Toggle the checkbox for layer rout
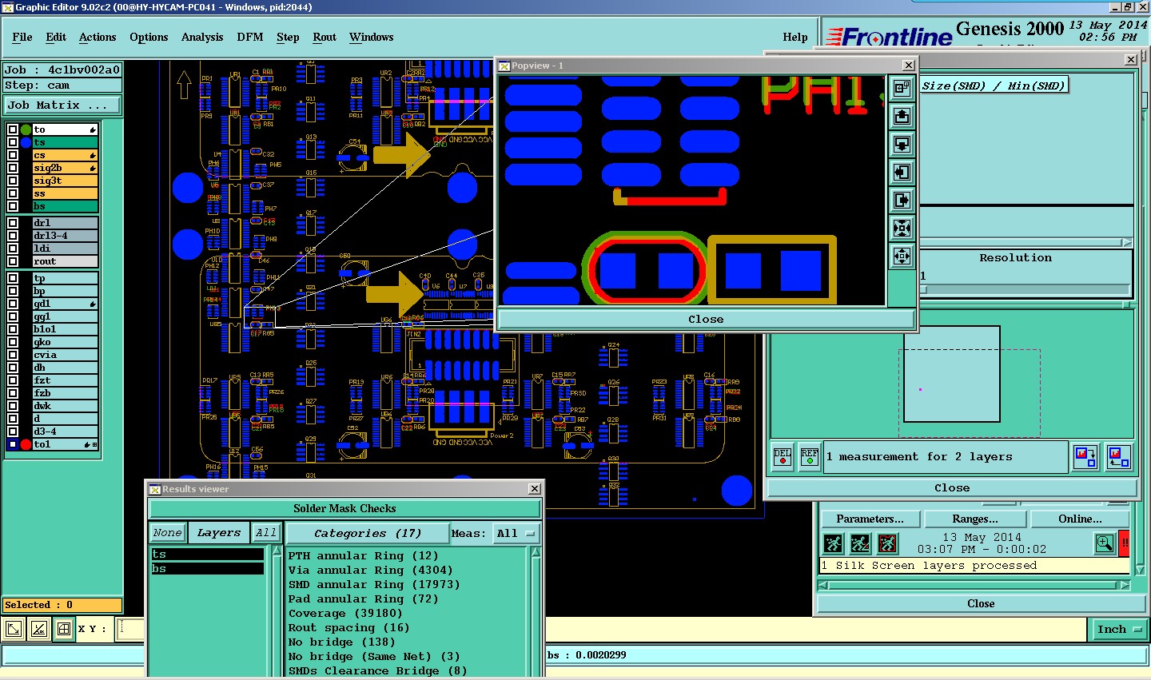 (13, 261)
